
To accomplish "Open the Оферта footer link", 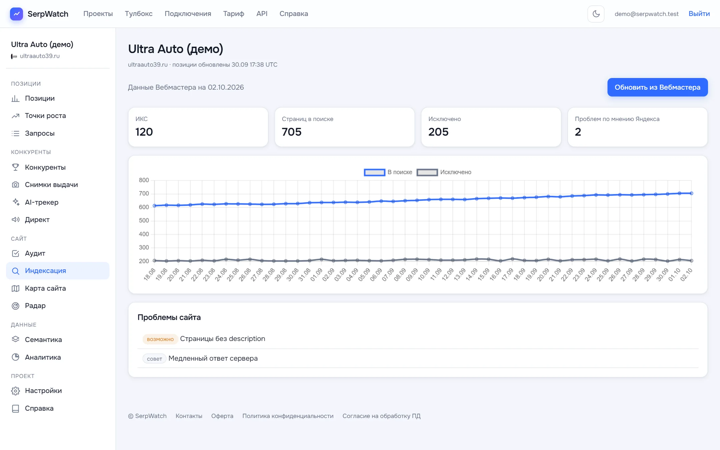I will point(222,416).
